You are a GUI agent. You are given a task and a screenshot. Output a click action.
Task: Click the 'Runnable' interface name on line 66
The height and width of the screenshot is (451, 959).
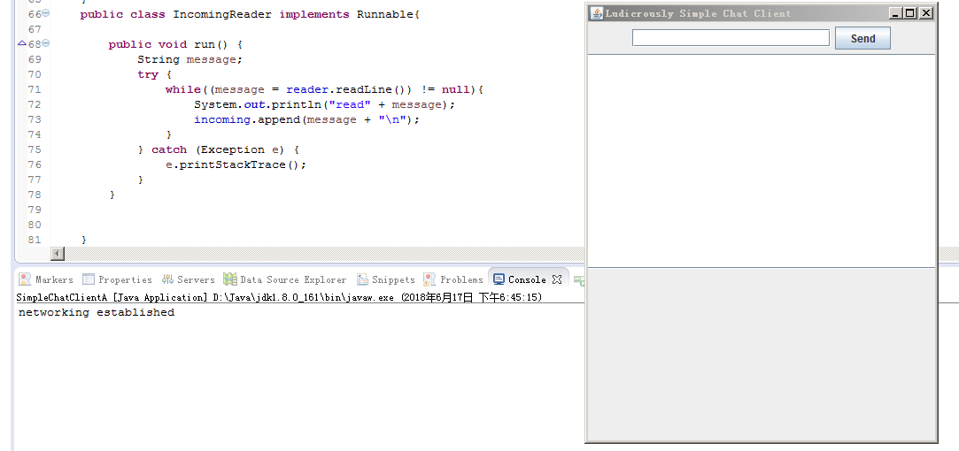[x=386, y=14]
